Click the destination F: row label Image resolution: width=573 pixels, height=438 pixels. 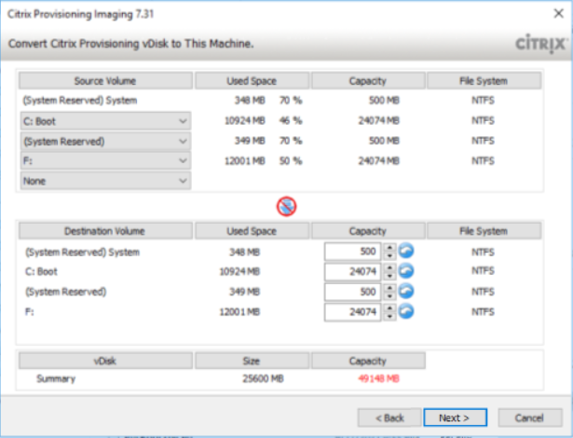coord(29,312)
